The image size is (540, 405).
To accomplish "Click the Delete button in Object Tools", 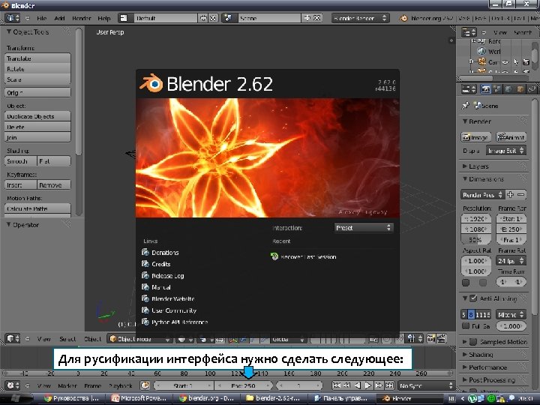I will [37, 127].
